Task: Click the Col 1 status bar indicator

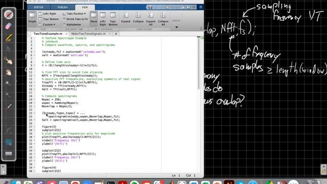Action: click(191, 175)
